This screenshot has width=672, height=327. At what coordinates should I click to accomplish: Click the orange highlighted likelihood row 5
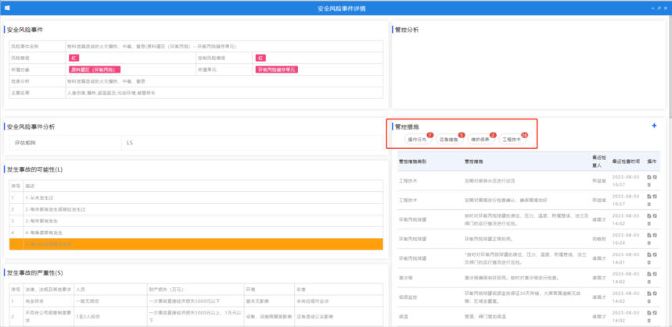click(196, 244)
